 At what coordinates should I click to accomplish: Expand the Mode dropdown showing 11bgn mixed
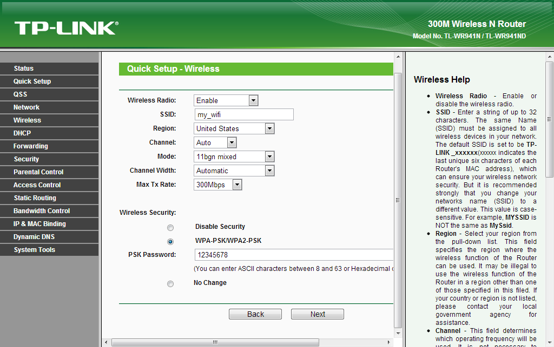click(234, 157)
